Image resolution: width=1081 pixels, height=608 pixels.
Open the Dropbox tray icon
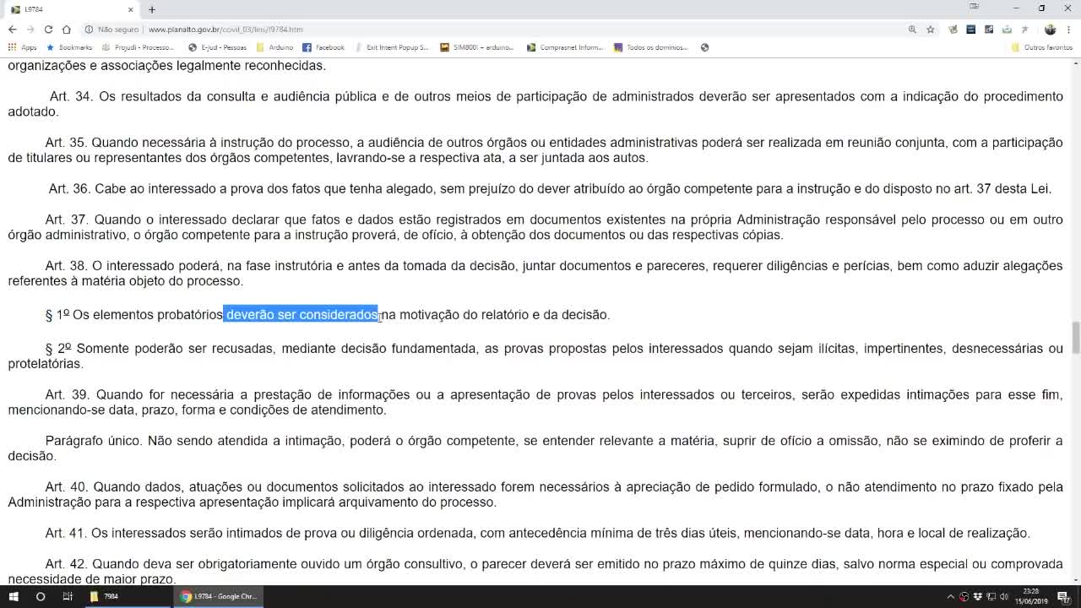pos(978,596)
